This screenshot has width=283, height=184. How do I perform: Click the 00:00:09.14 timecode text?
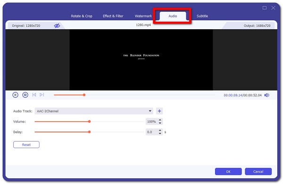click(x=233, y=95)
